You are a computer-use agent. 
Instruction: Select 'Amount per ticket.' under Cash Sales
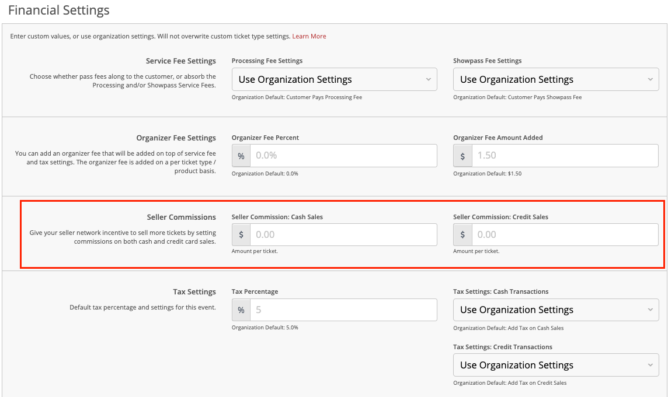tap(255, 251)
